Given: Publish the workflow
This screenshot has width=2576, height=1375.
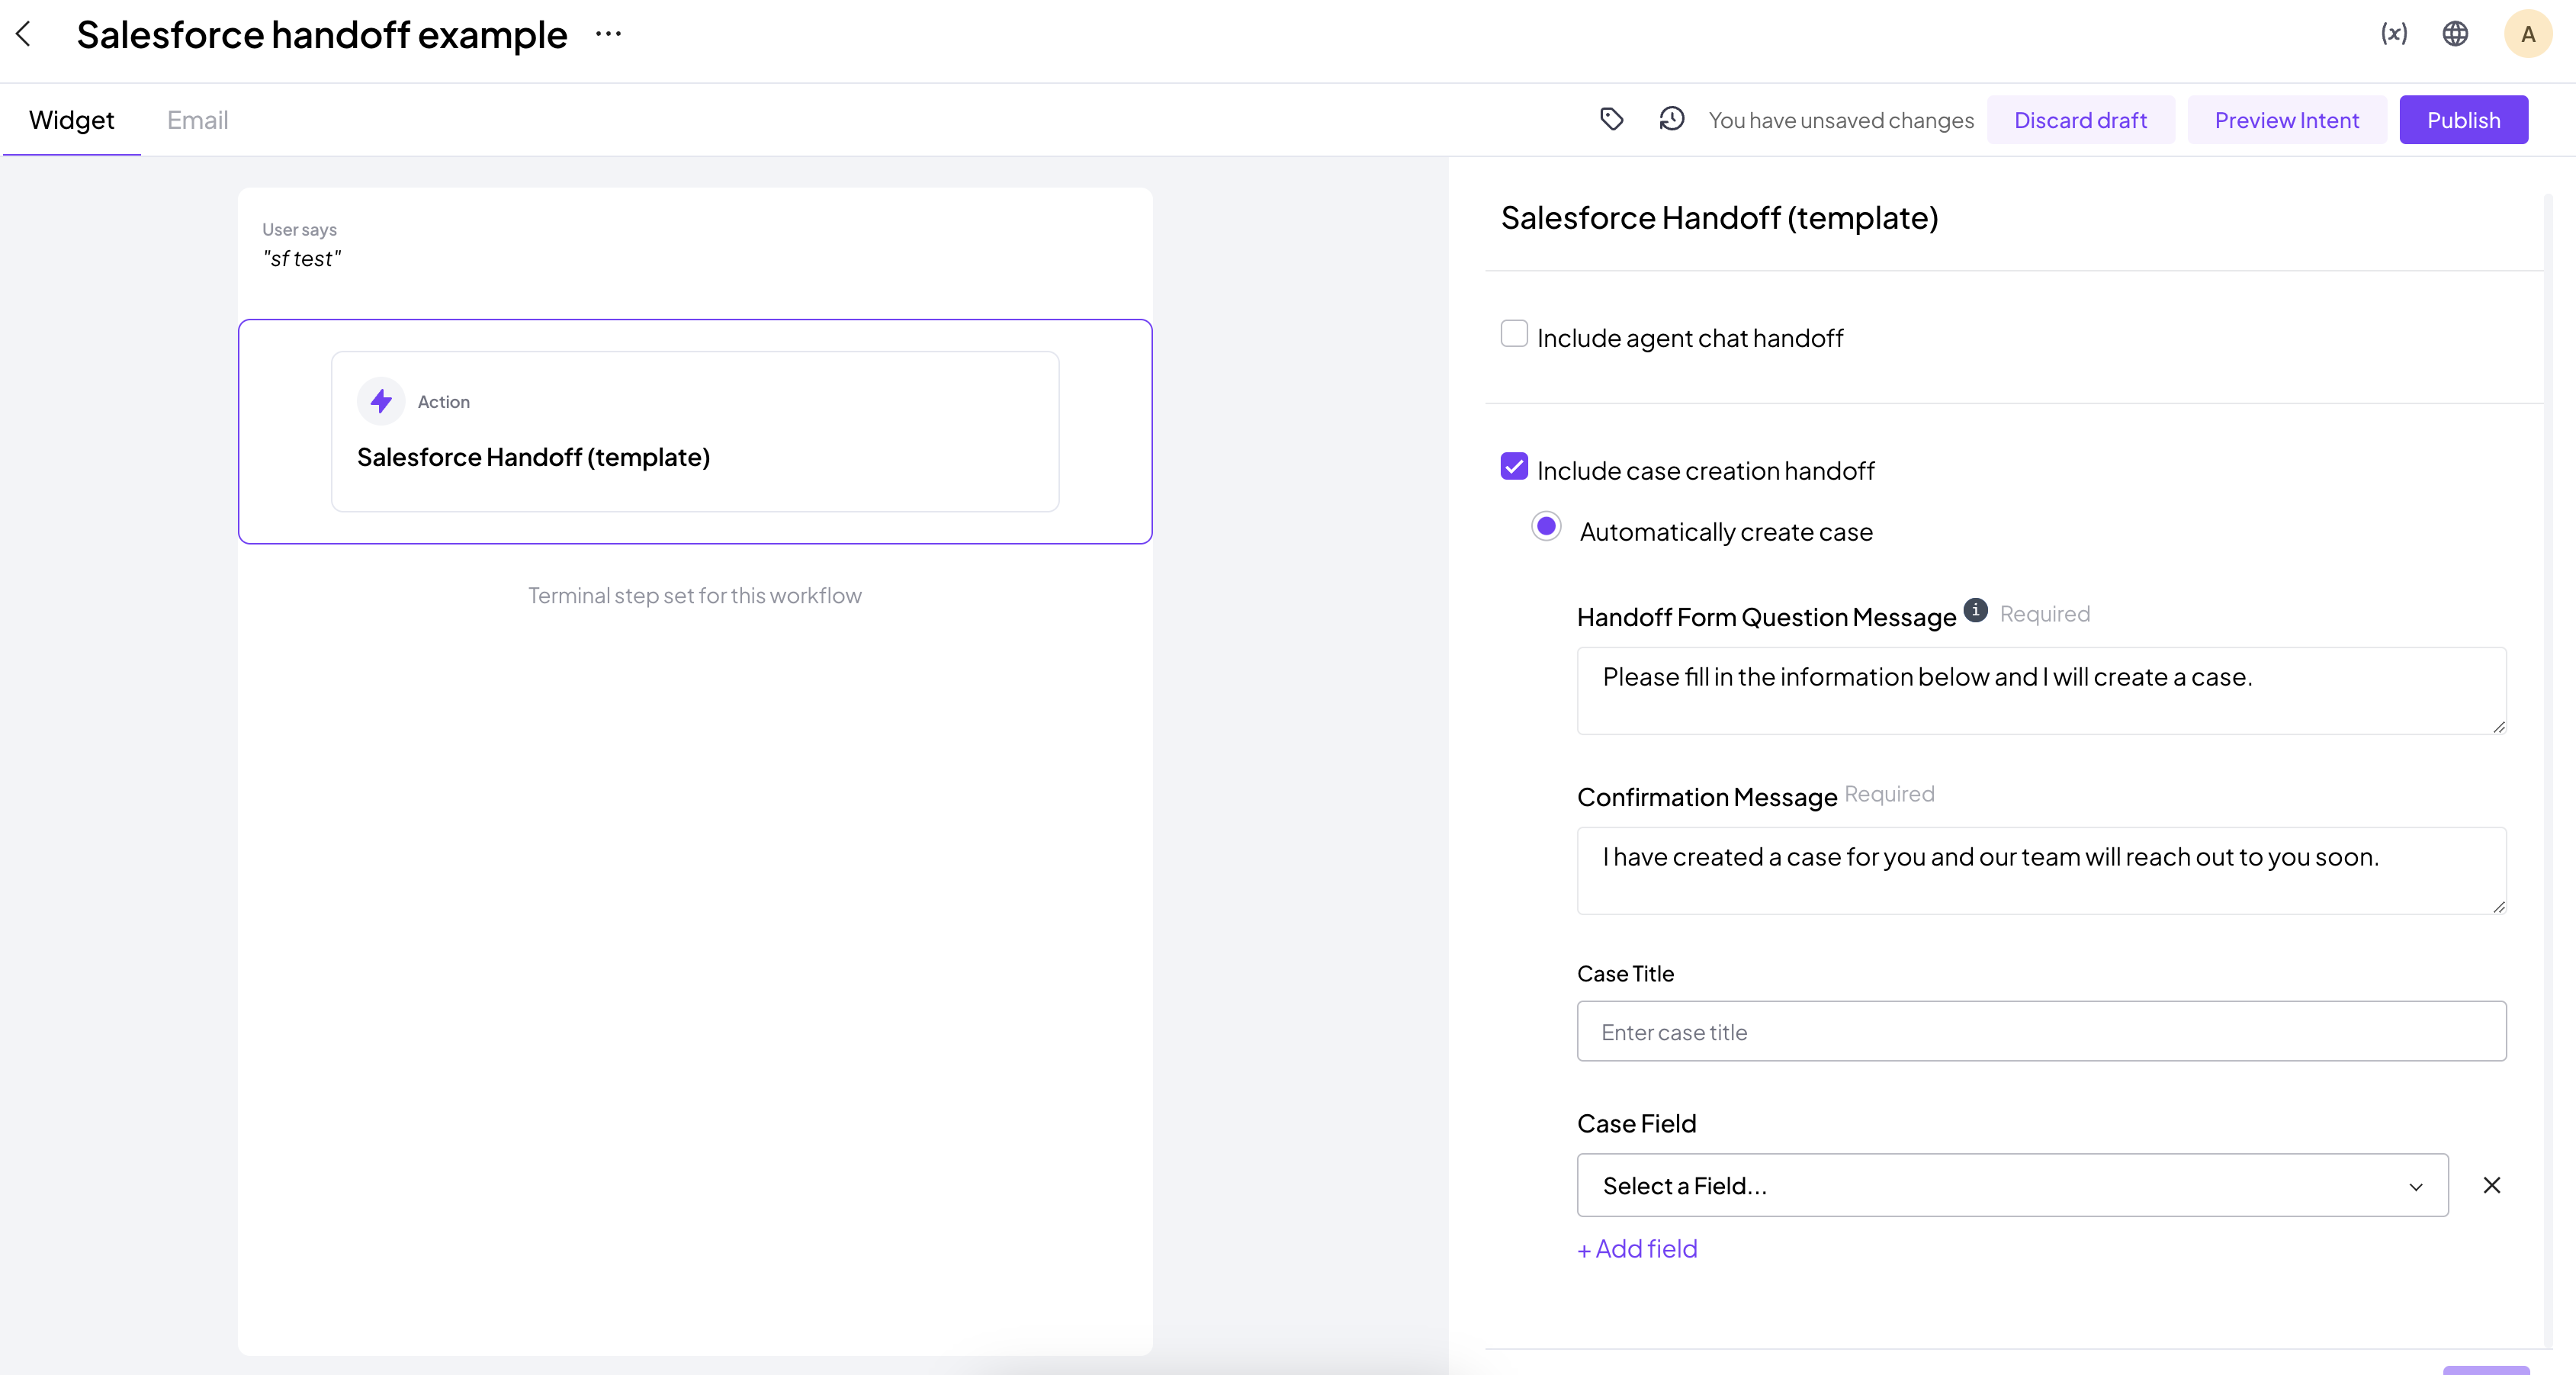Looking at the screenshot, I should pos(2463,120).
